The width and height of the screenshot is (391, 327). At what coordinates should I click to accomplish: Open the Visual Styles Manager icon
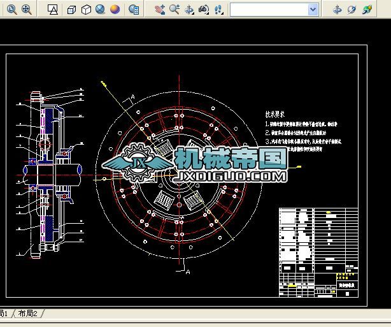coord(134,10)
